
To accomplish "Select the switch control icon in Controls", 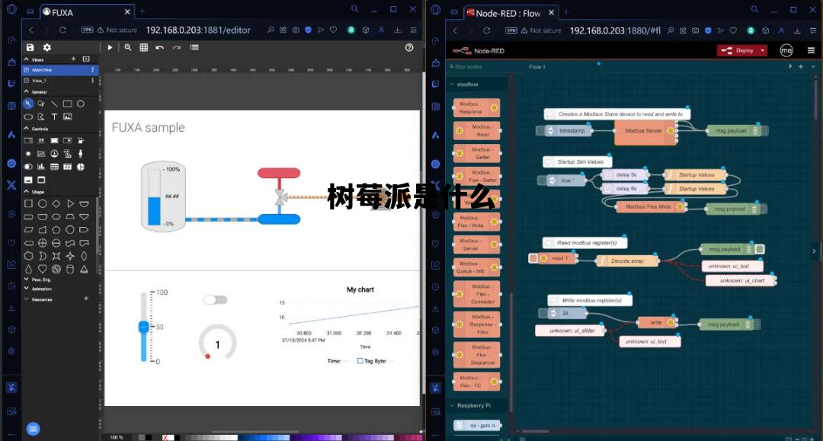I will click(28, 167).
